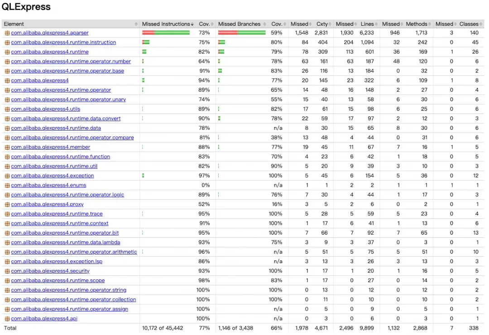
Task: Open com.alibaba.qlexpress4.aparser package link
Action: coord(50,33)
